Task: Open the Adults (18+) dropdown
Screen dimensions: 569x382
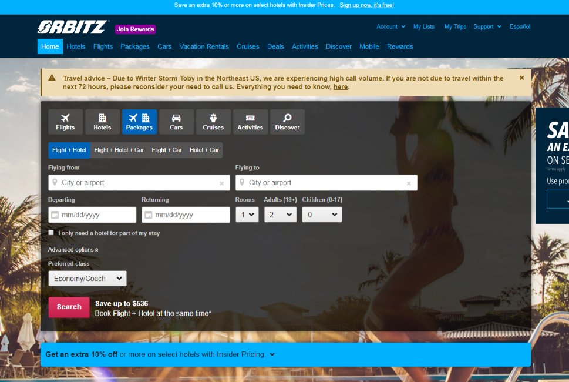Action: click(x=280, y=215)
